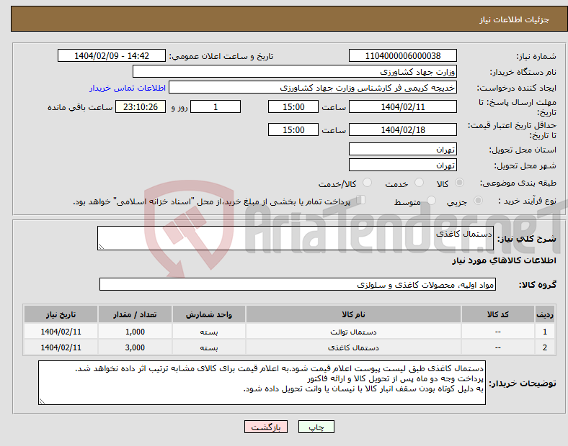The width and height of the screenshot is (568, 446).
Task: Click the response deadline date 1404/02/11 field
Action: tap(403, 107)
